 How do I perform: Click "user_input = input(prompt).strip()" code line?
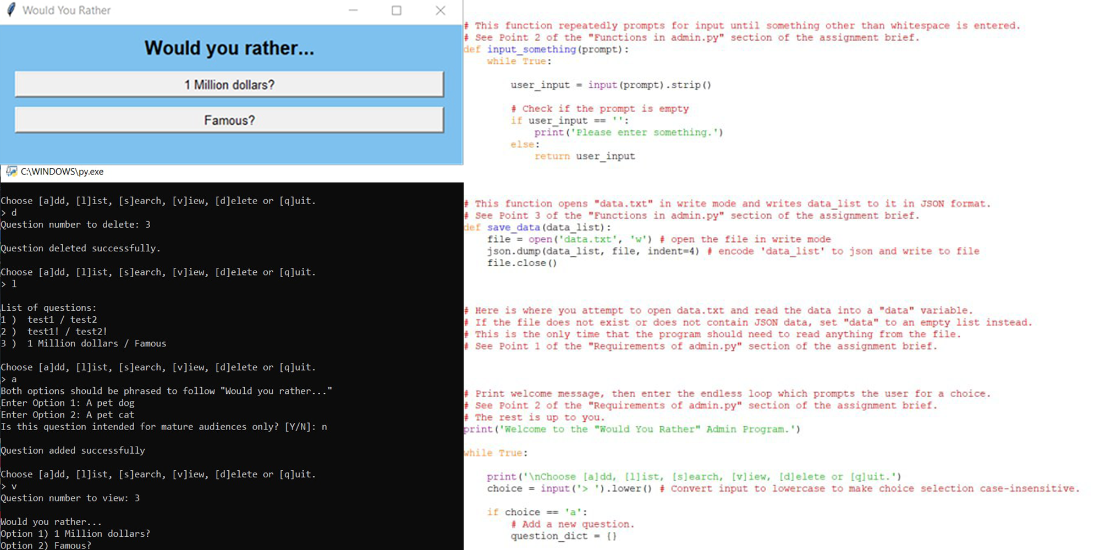click(x=610, y=85)
